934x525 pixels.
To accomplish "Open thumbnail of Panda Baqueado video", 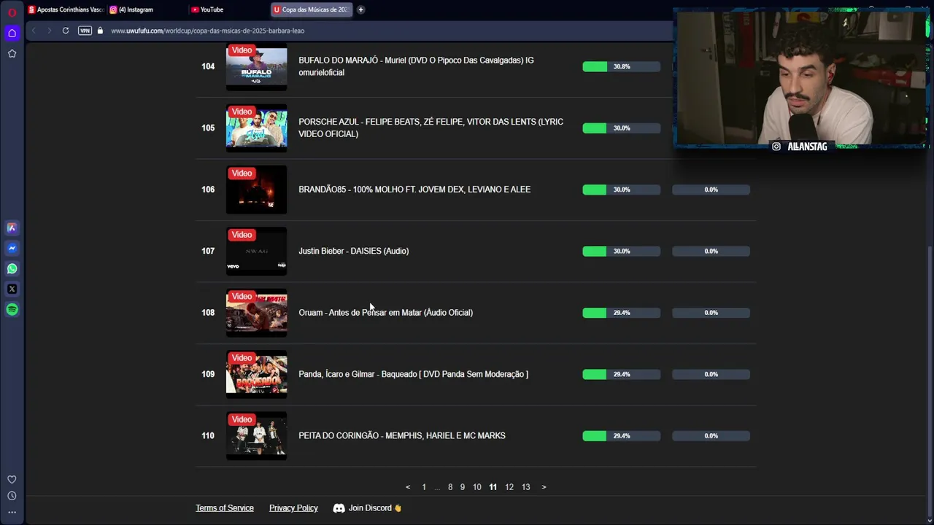I will point(256,374).
